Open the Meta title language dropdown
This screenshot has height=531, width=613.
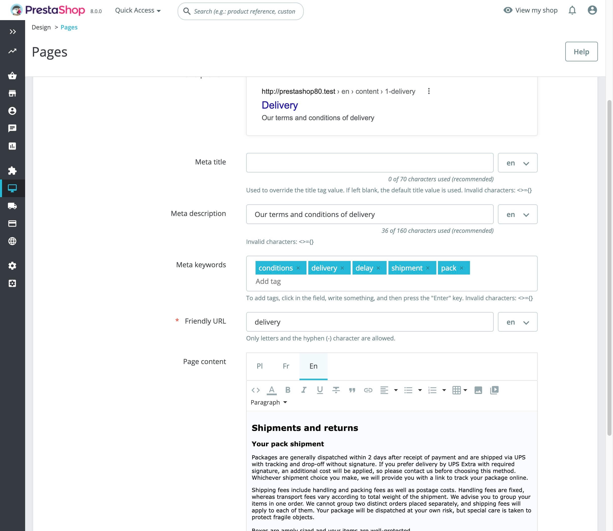tap(517, 163)
